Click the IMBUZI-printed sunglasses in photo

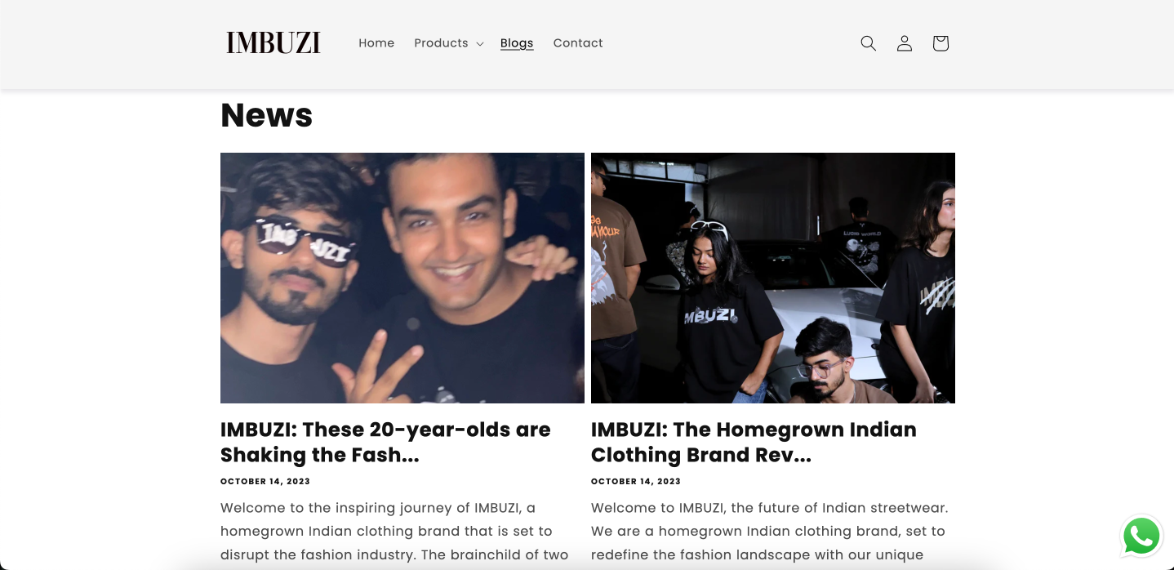[x=307, y=242]
